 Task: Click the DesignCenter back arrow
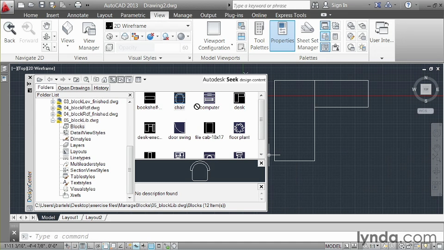click(x=50, y=80)
